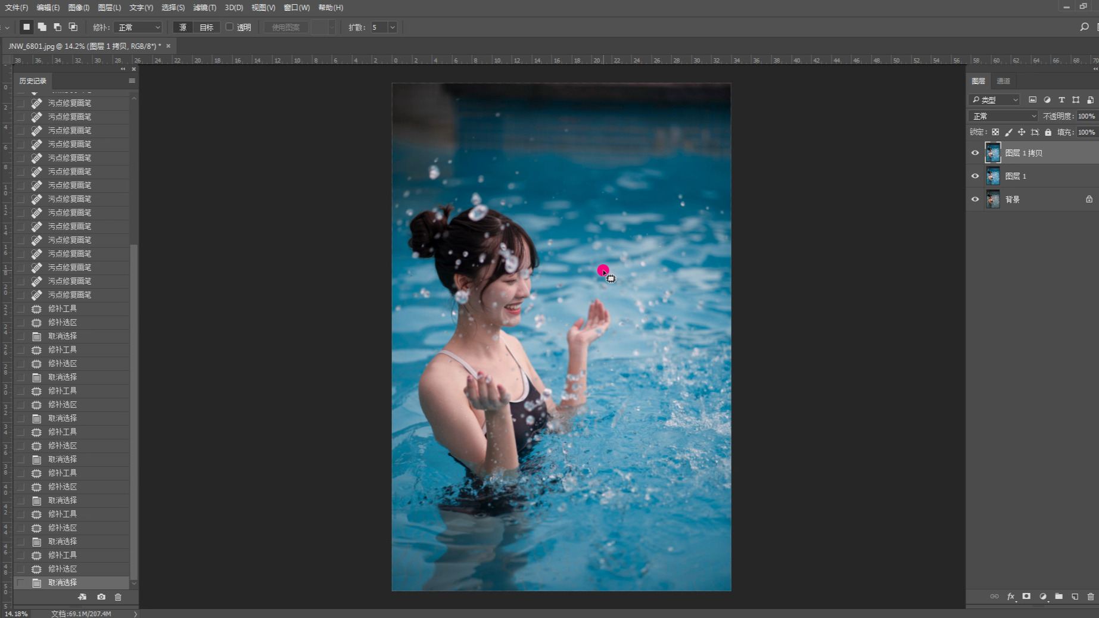
Task: Create new group folder icon
Action: pos(1058,596)
